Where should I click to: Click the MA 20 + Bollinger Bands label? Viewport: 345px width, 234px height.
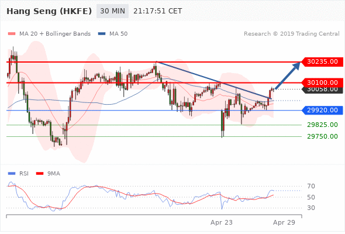coord(55,34)
